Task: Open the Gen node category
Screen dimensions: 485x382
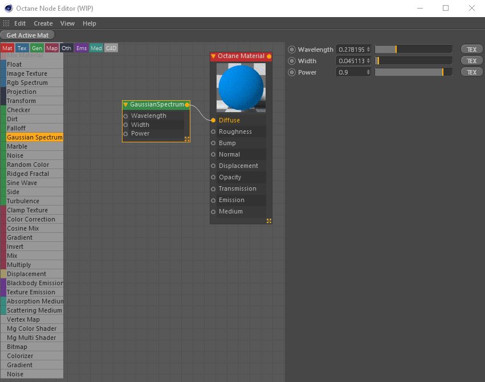Action: [36, 48]
